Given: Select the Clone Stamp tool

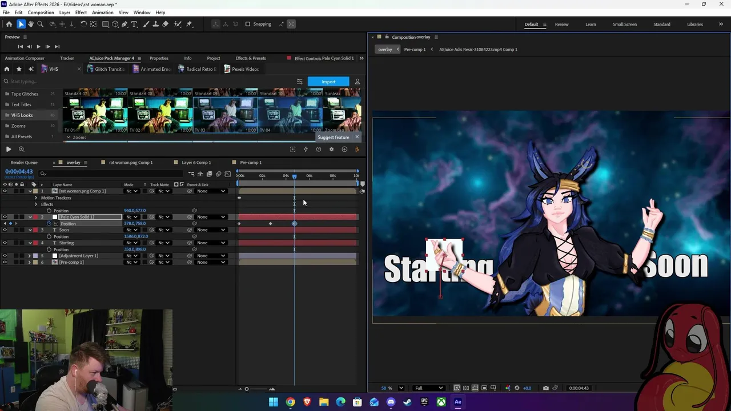Looking at the screenshot, I should pyautogui.click(x=155, y=24).
